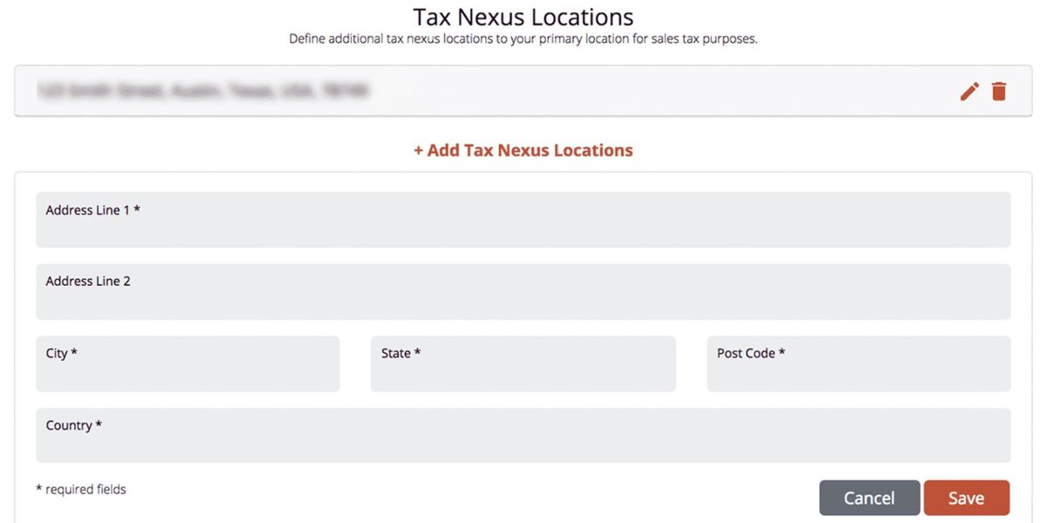This screenshot has width=1047, height=523.
Task: Click the Tax Nexus Locations heading
Action: [523, 17]
